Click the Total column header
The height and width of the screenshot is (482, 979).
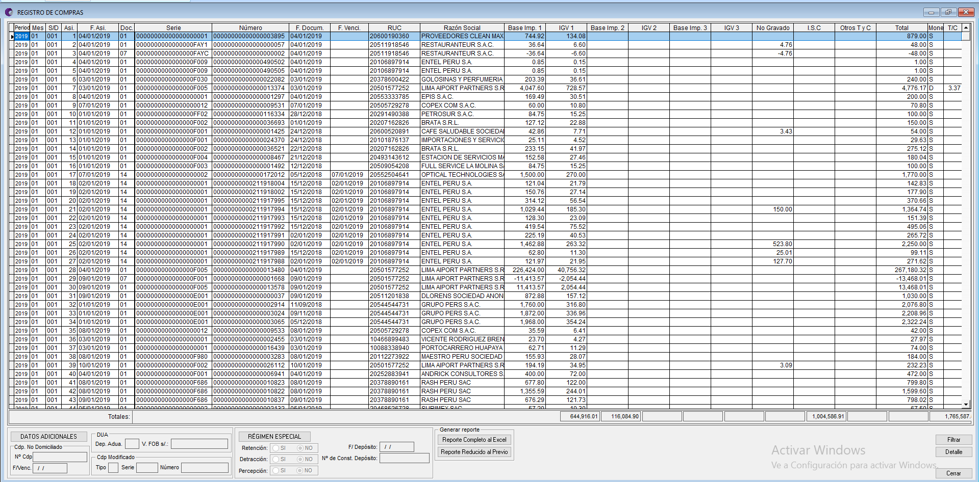point(901,28)
